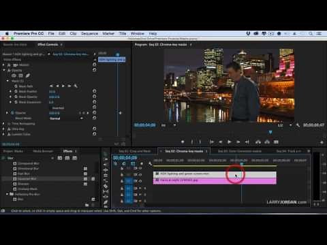
Task: Track selected mask forward one frame
Action: click(63, 86)
